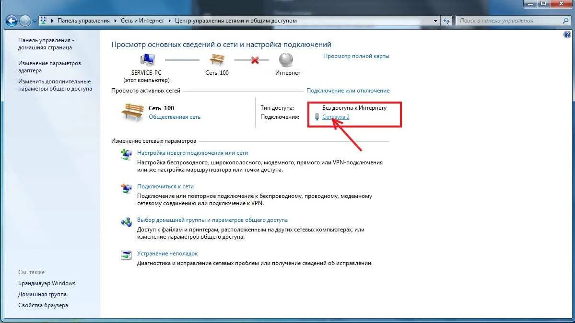575x323 pixels.
Task: Click the adapter icon beside Сетевуха 2
Action: [x=317, y=117]
